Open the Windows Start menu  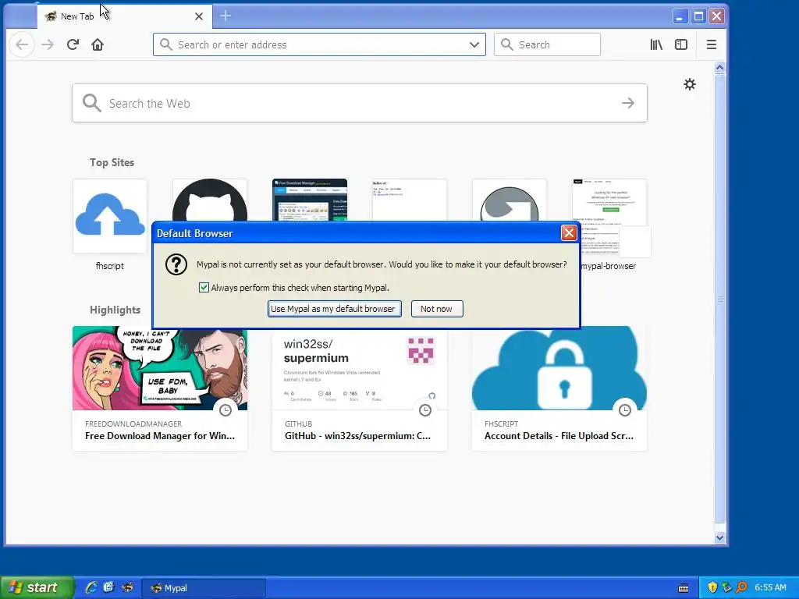37,587
